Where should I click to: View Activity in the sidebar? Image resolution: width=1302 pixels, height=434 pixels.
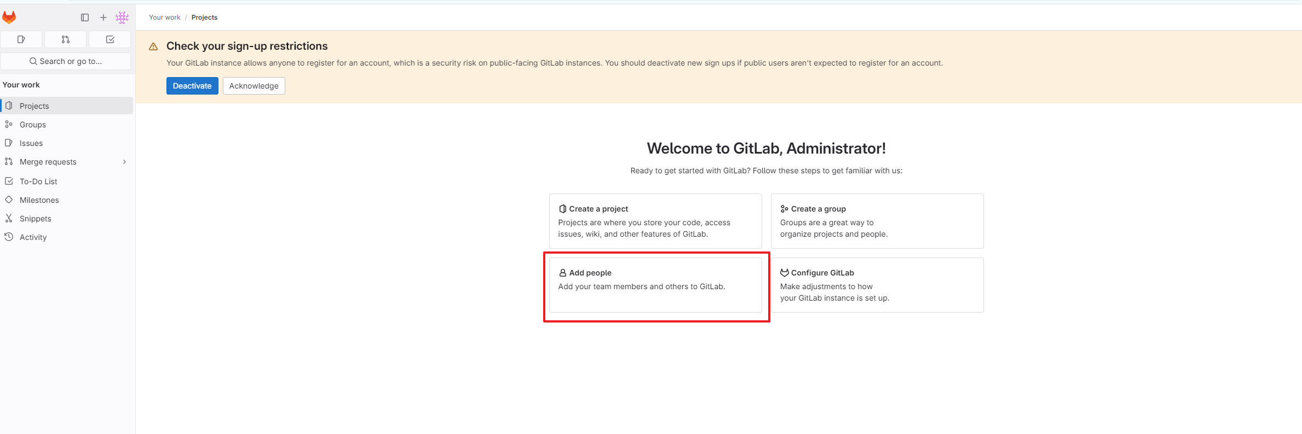67,237
